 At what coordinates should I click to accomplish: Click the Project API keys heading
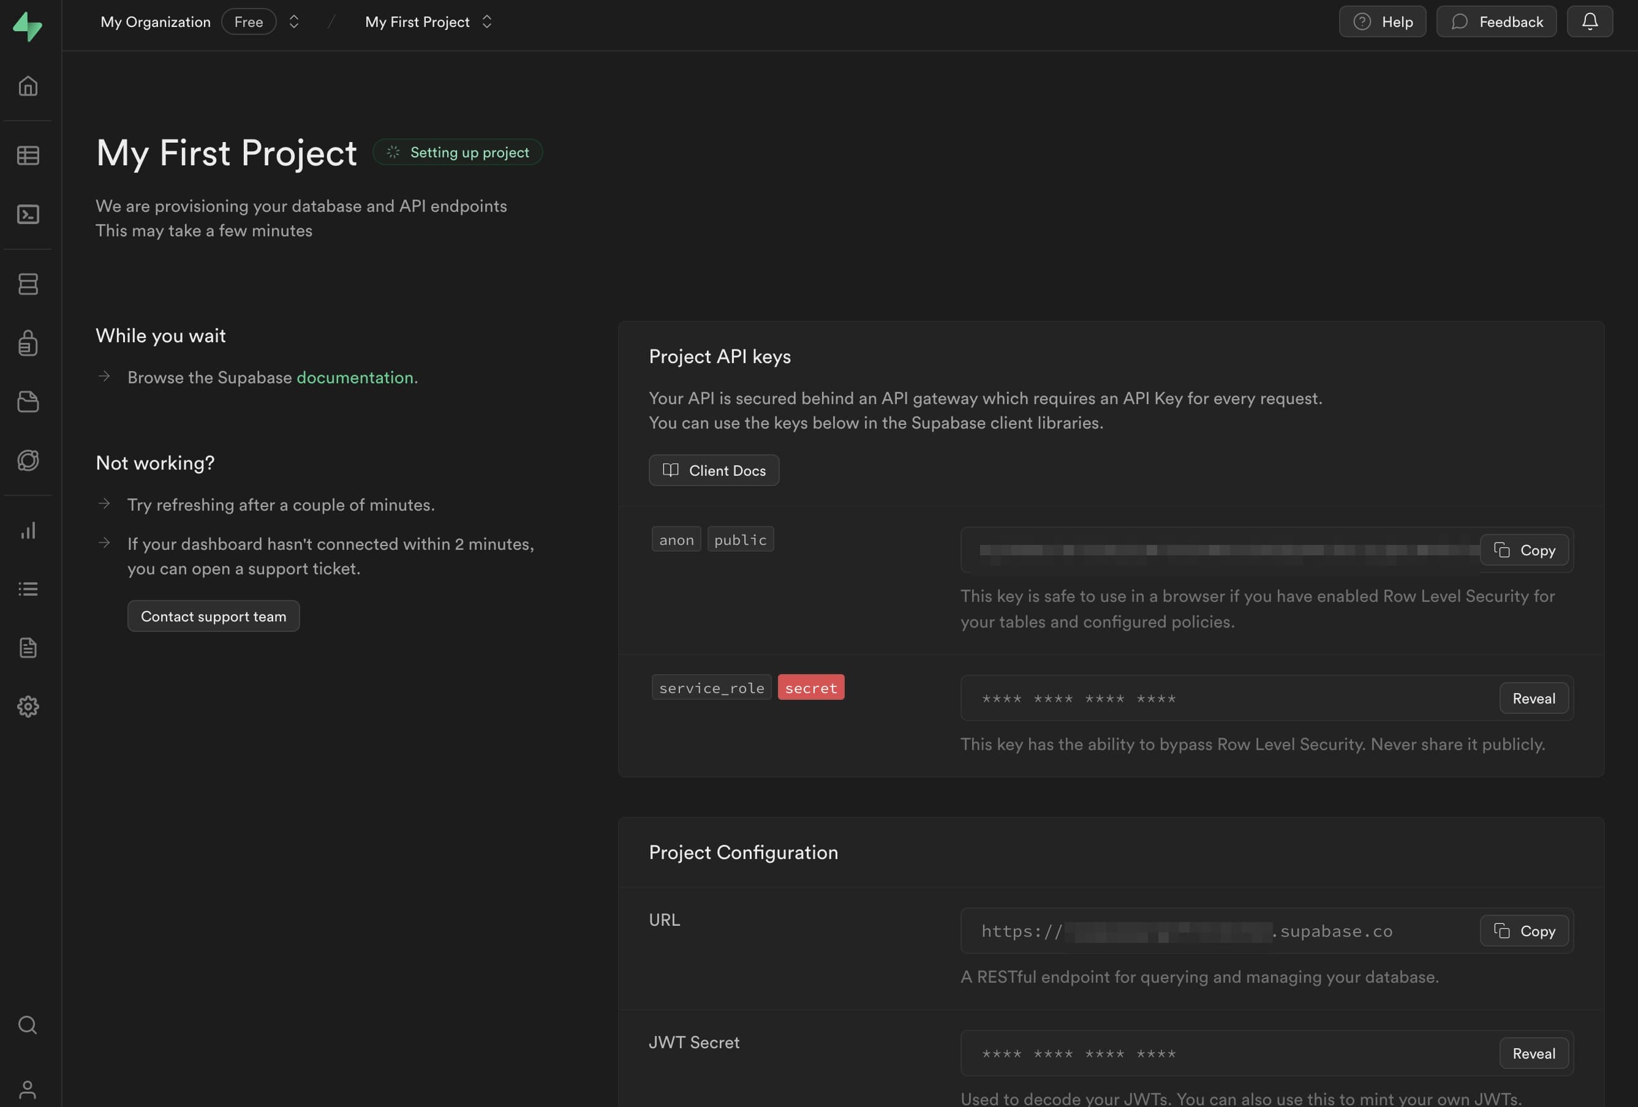(x=720, y=356)
